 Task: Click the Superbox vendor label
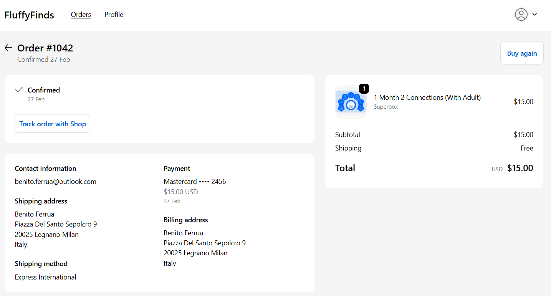point(386,107)
